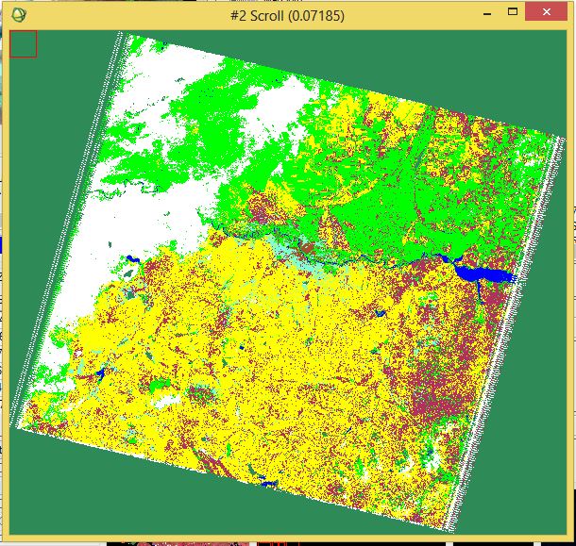Click the '#2 Scroll (0.07185)' title text

point(287,16)
